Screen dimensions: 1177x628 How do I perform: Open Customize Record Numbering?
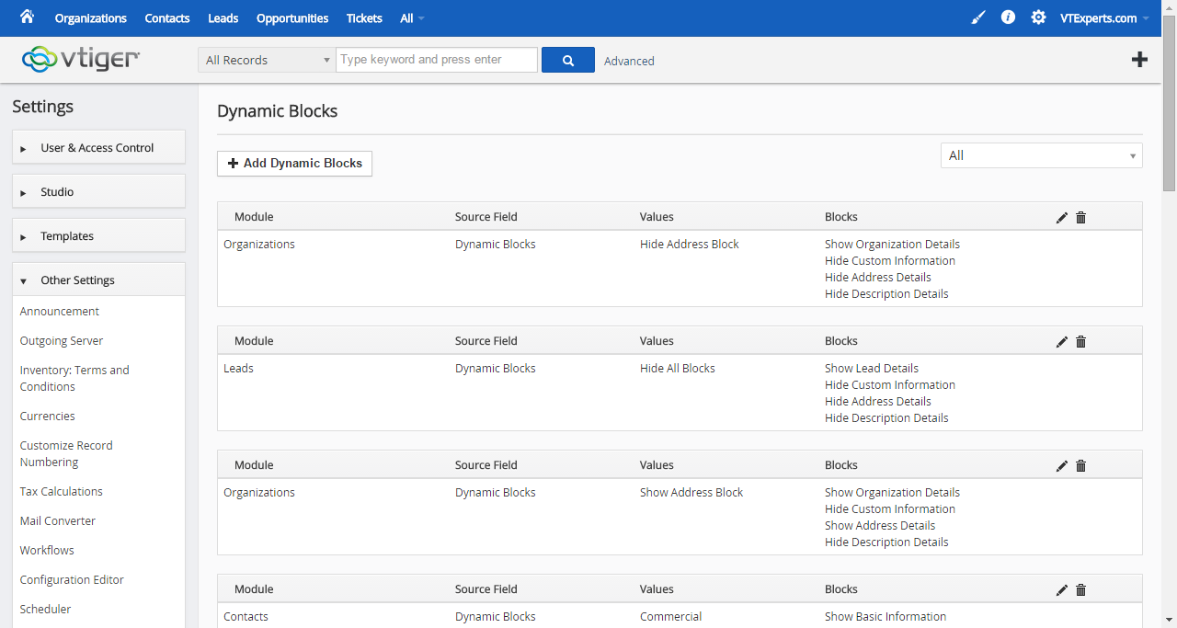tap(66, 453)
